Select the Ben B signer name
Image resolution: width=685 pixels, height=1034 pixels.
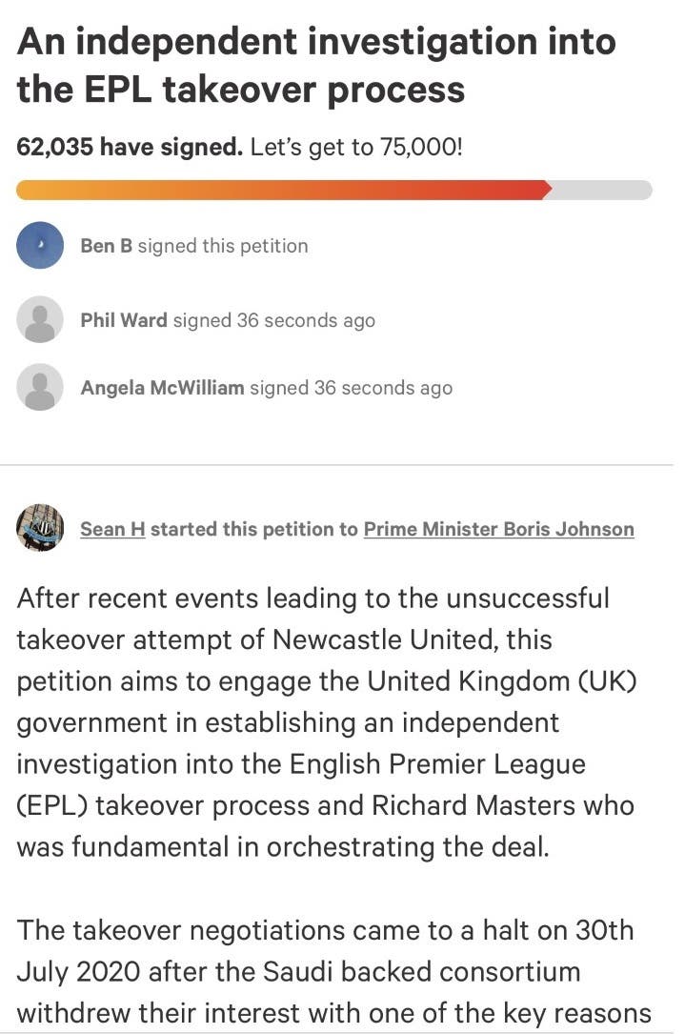(106, 245)
